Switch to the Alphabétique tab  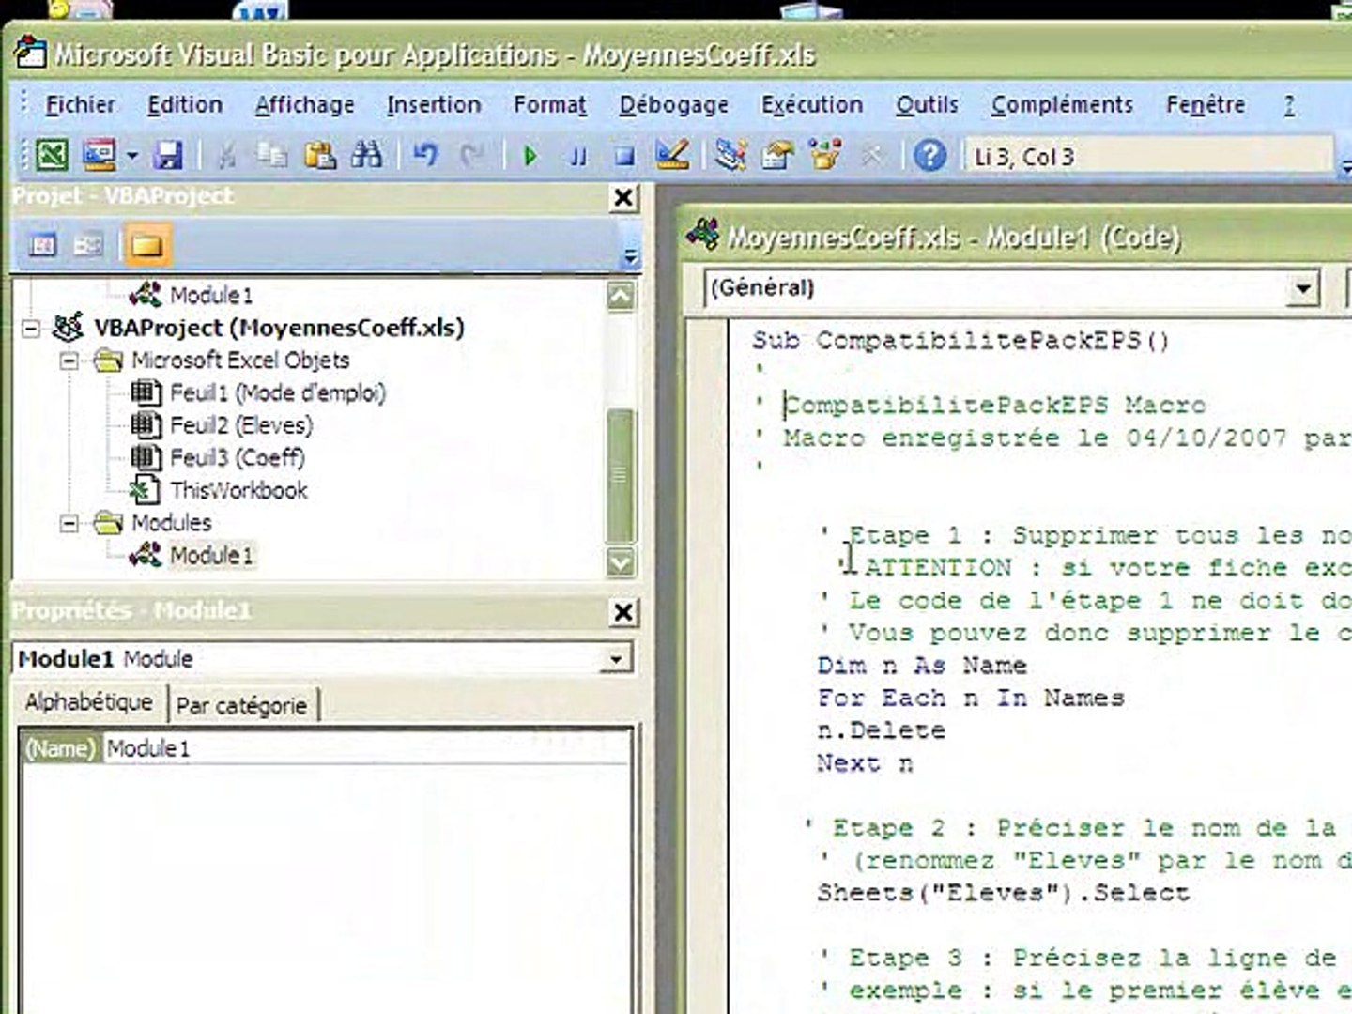tap(89, 702)
